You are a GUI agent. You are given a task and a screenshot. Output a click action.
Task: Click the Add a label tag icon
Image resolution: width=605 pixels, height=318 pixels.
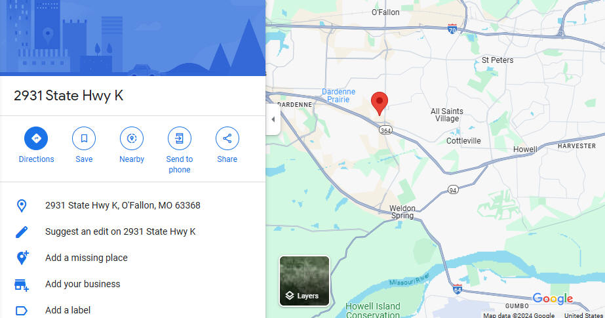[x=21, y=310]
